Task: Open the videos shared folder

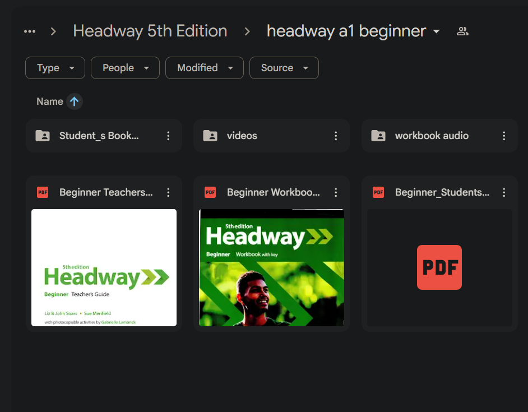Action: click(x=271, y=136)
